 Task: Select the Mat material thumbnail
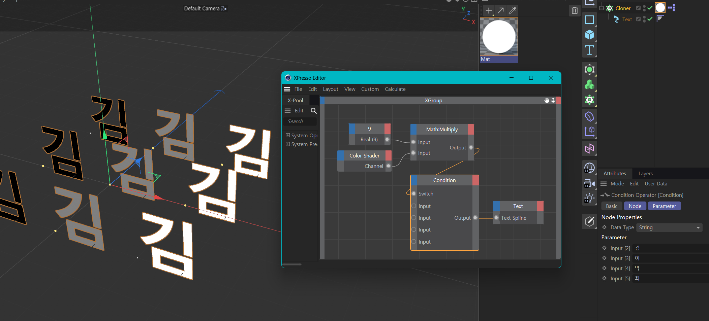pos(499,37)
